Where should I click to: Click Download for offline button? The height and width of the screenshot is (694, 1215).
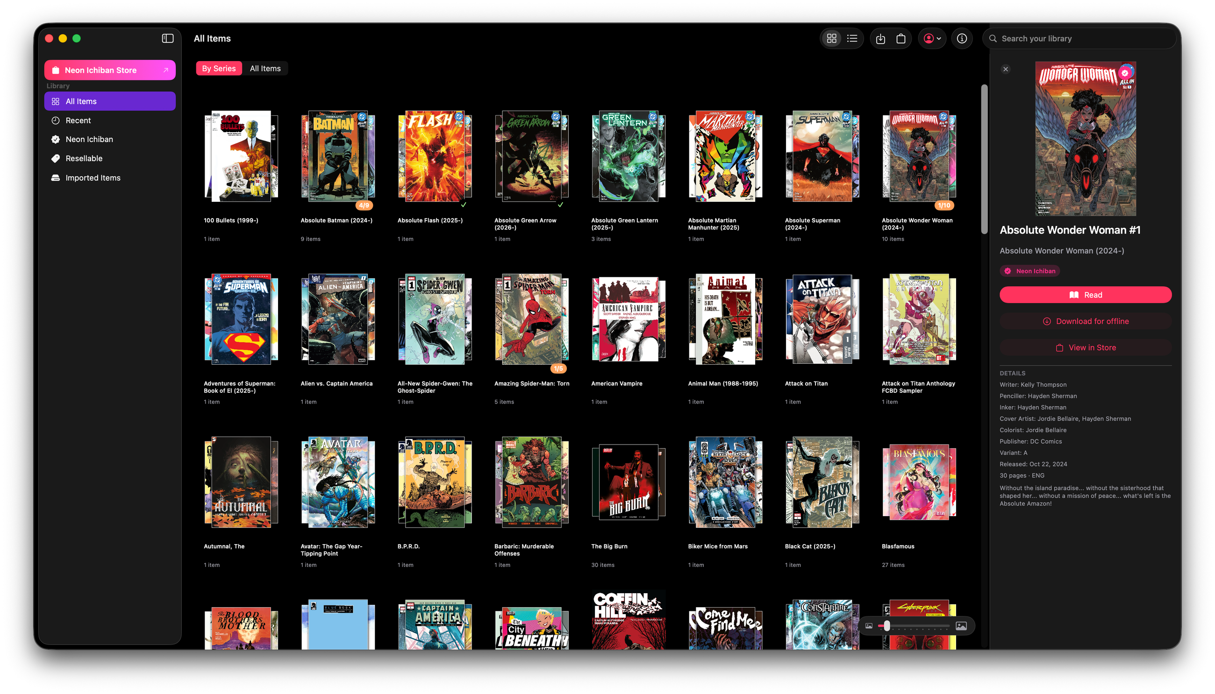(x=1085, y=321)
